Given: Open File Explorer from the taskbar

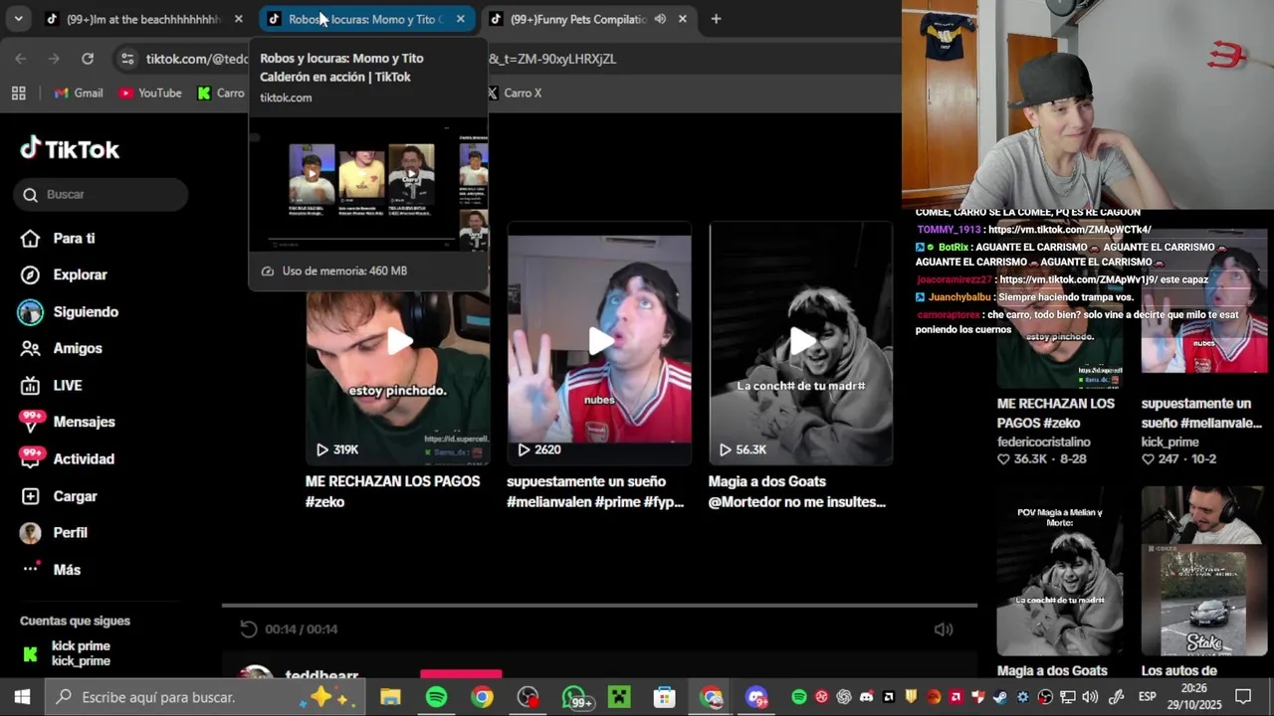Looking at the screenshot, I should pos(390,697).
